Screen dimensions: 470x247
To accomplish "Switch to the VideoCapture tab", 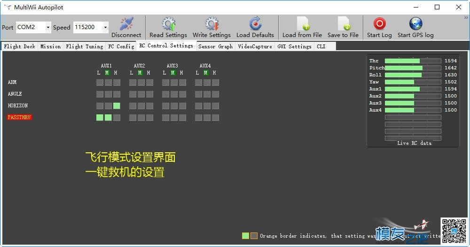I will [x=255, y=46].
